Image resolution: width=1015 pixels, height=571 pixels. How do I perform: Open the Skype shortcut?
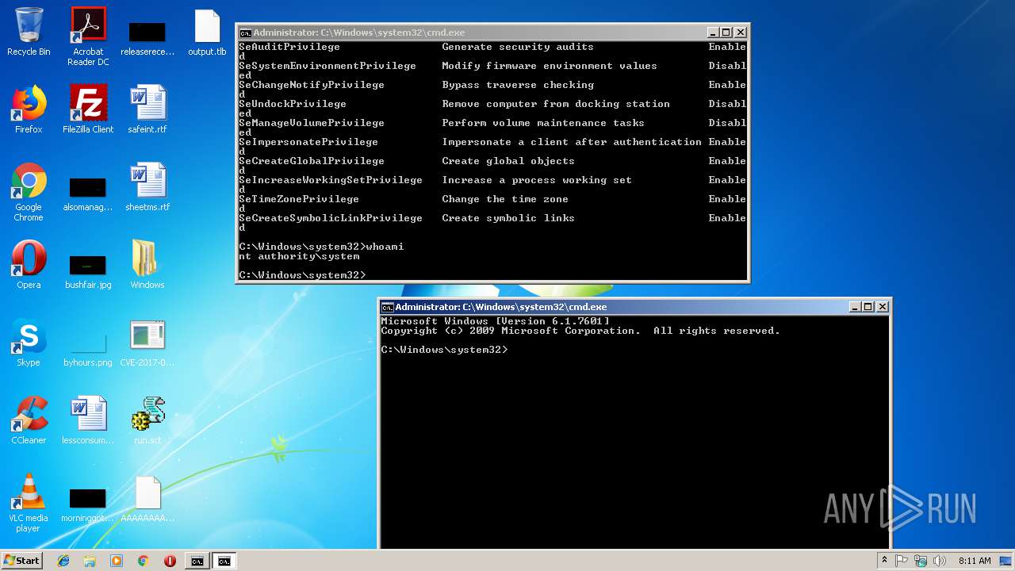coord(29,343)
